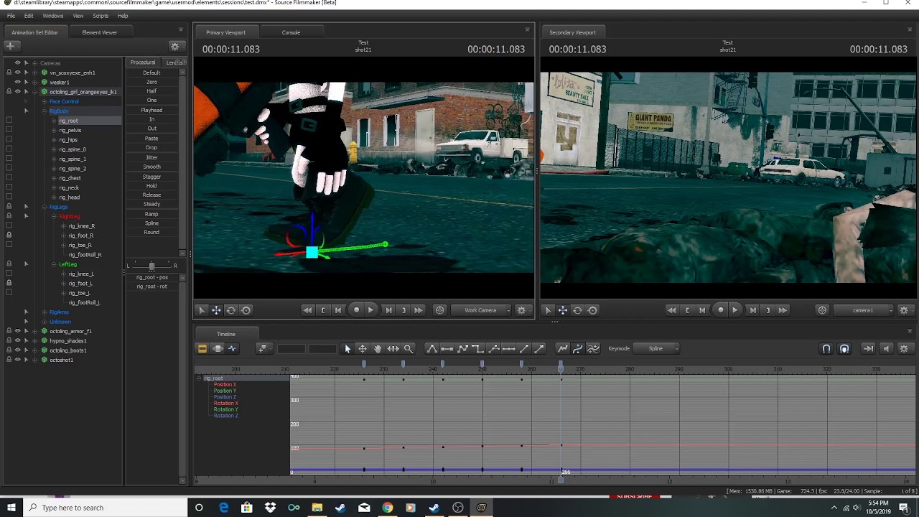Choose the hand pan tool in the timeline toolbar
Image resolution: width=919 pixels, height=517 pixels.
(x=378, y=348)
